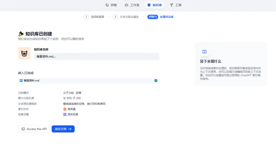Open the 工具 tab

tap(175, 5)
